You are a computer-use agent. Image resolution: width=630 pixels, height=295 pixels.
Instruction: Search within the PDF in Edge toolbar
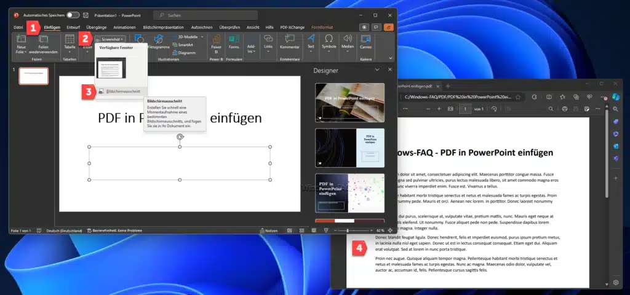pos(551,109)
